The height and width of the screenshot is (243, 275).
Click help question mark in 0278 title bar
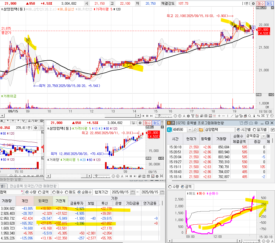coord(173,123)
